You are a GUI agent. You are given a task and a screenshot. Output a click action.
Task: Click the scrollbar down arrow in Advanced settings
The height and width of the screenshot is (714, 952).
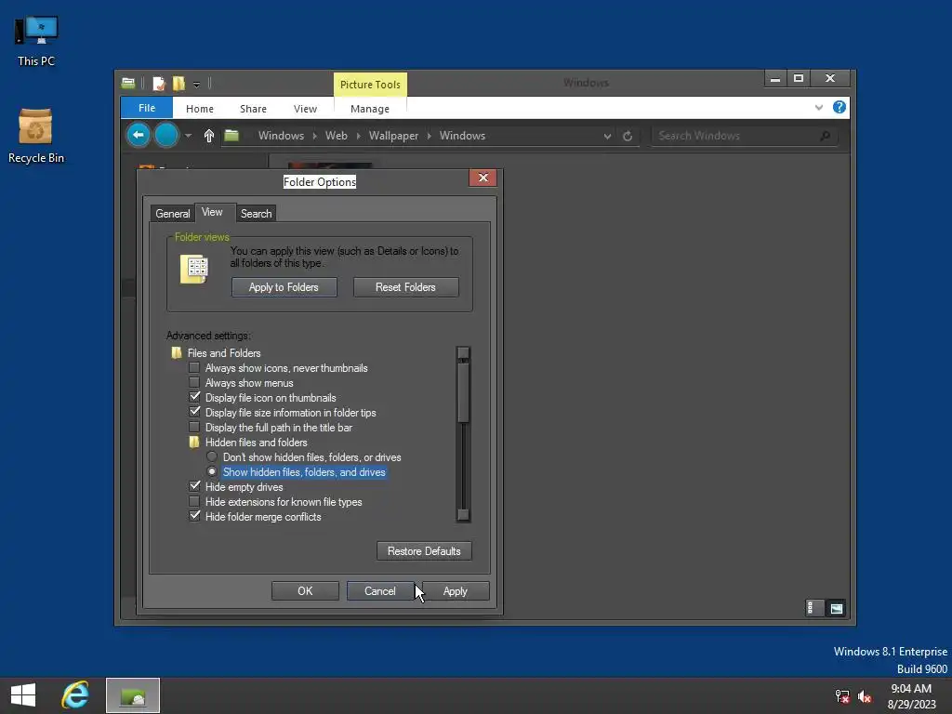tap(463, 515)
